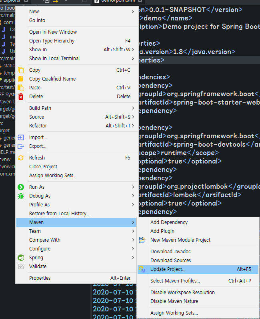Expand the Refactor submenu arrow
This screenshot has width=260, height=319.
pyautogui.click(x=133, y=126)
